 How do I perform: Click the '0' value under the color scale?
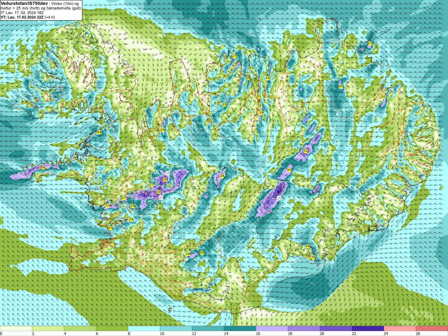click(1, 334)
